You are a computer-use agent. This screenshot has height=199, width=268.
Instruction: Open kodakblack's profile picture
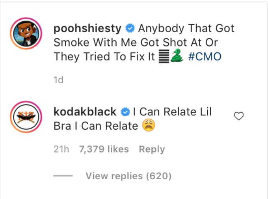(26, 117)
